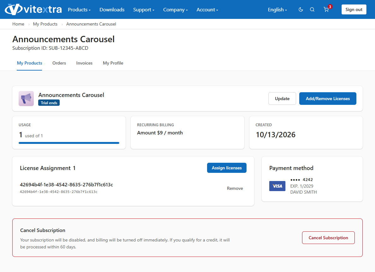Remove the assigned license
Viewport: 375px width, 272px height.
coord(235,189)
